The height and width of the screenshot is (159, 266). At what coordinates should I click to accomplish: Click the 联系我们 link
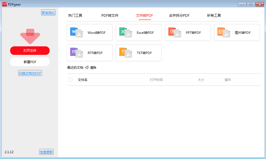coord(48,13)
